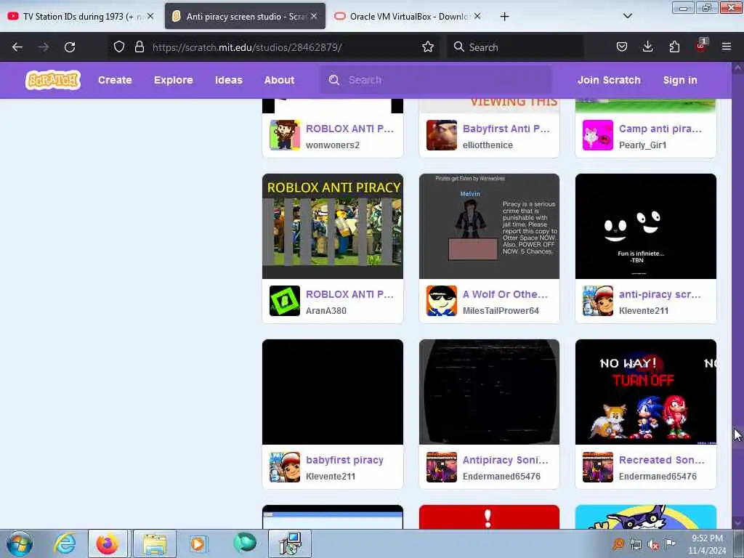Open the Pocket save icon
744x558 pixels.
[622, 46]
